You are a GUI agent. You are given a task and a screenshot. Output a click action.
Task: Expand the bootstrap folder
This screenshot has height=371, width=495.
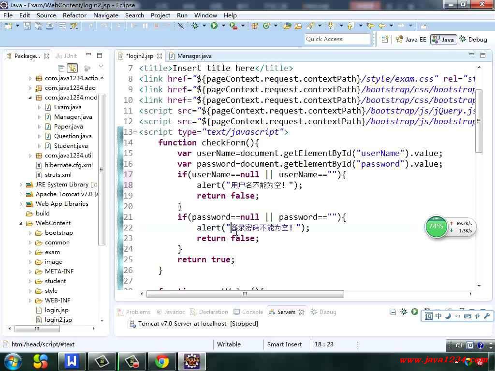tap(30, 233)
